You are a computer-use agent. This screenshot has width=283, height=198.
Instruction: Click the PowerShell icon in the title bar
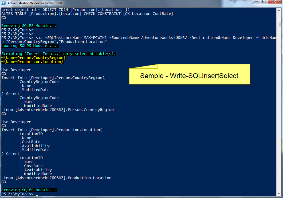3,3
